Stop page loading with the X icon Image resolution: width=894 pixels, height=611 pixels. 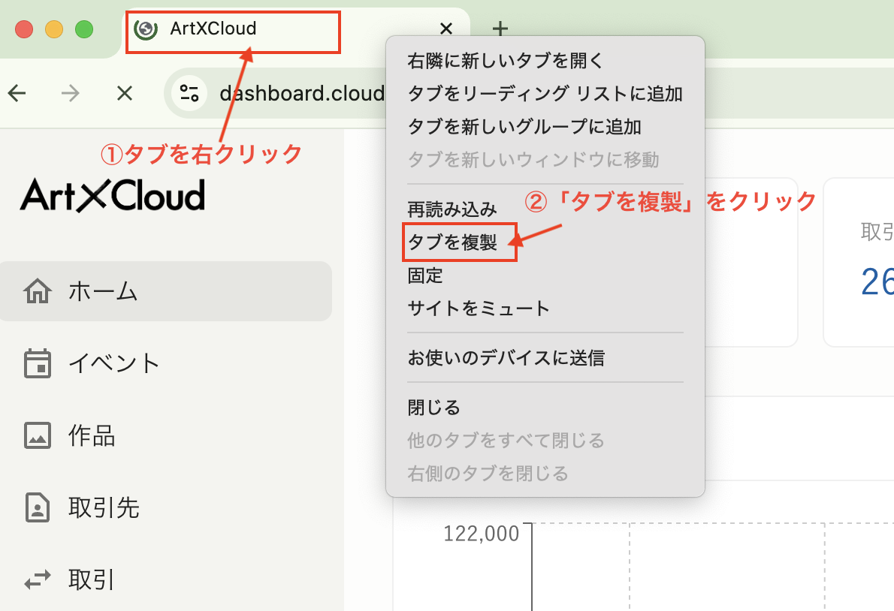pos(124,93)
